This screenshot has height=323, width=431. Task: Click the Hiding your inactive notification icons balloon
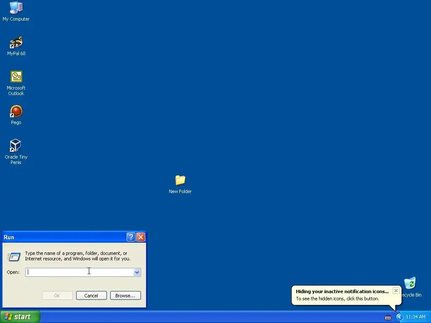click(x=346, y=295)
